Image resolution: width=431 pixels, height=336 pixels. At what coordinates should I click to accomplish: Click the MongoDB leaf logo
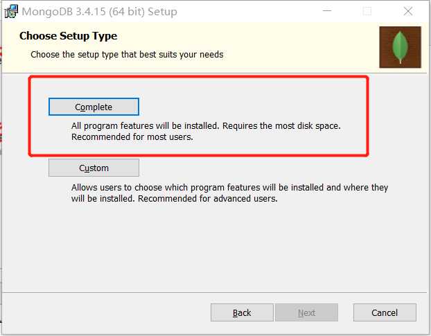[x=400, y=47]
